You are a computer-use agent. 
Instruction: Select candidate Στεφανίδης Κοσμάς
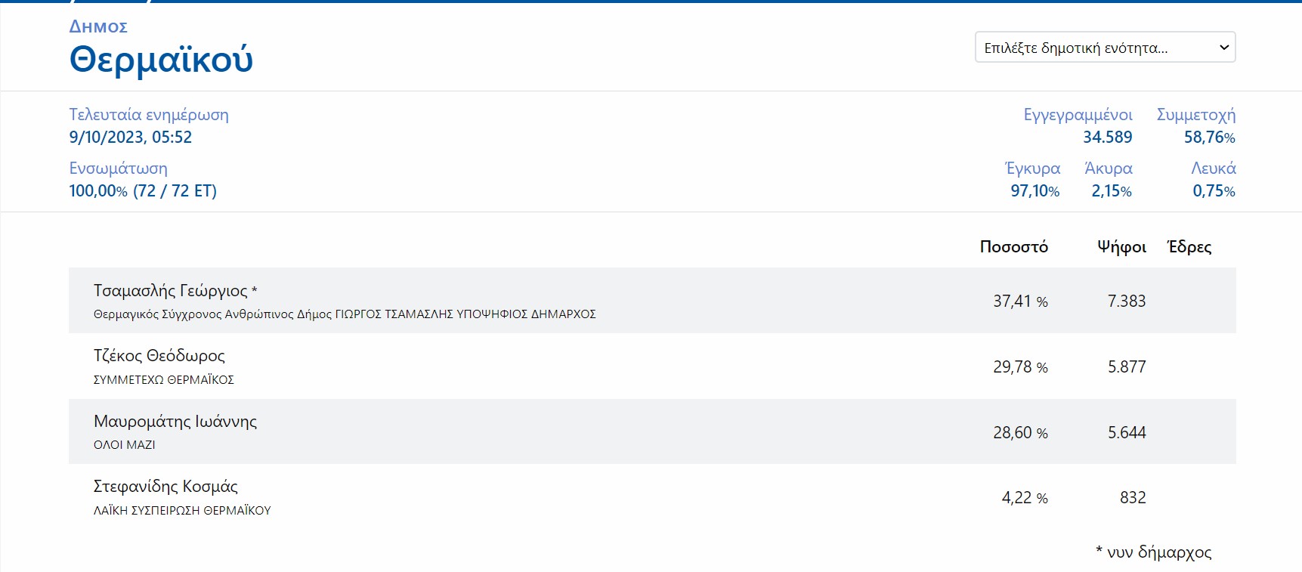coord(165,487)
